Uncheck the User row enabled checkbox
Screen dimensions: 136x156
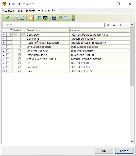tap(19, 71)
